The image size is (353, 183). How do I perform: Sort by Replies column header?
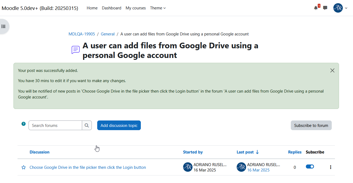295,152
